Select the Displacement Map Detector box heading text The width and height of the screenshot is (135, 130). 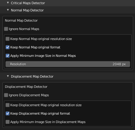click(26, 87)
